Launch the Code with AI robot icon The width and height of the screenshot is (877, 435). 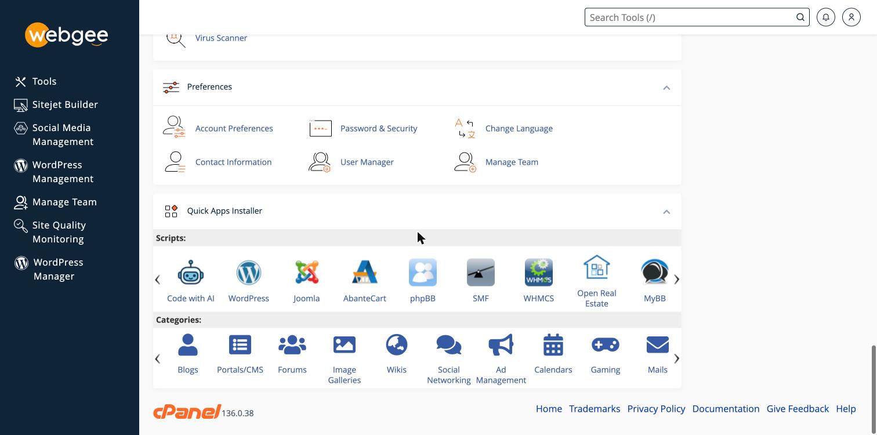[x=191, y=272]
